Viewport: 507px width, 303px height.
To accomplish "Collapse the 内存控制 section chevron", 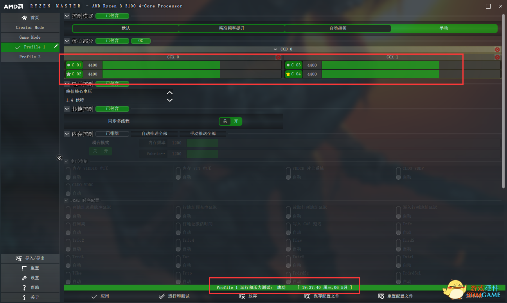I will tap(67, 134).
